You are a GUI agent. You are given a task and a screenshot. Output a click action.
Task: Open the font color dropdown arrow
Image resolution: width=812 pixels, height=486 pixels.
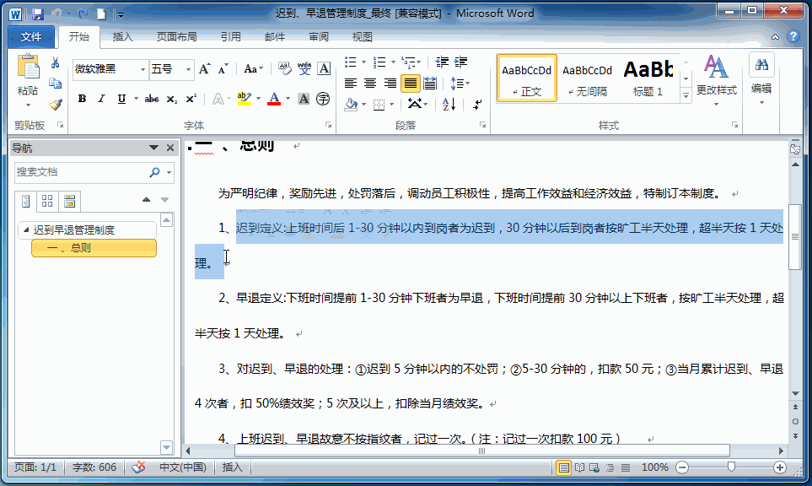[287, 99]
